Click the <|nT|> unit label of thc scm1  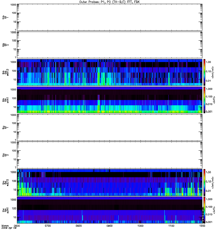pos(214,210)
